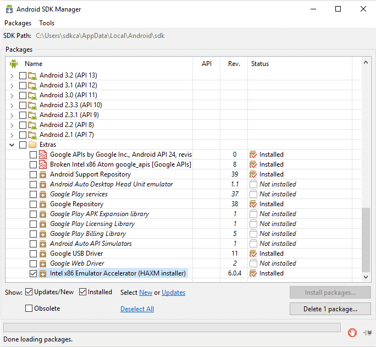
Task: Click the Google Play APK Expansion library icon
Action: [x=43, y=214]
